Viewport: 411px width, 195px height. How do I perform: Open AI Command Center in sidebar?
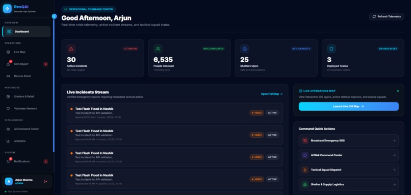tap(26, 129)
